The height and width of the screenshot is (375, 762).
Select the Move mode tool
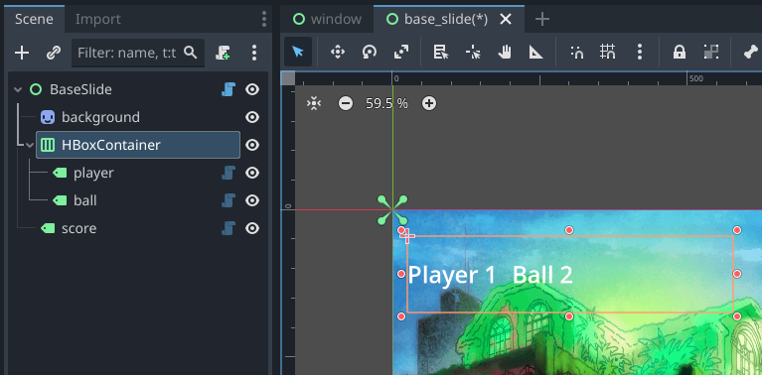pyautogui.click(x=338, y=52)
